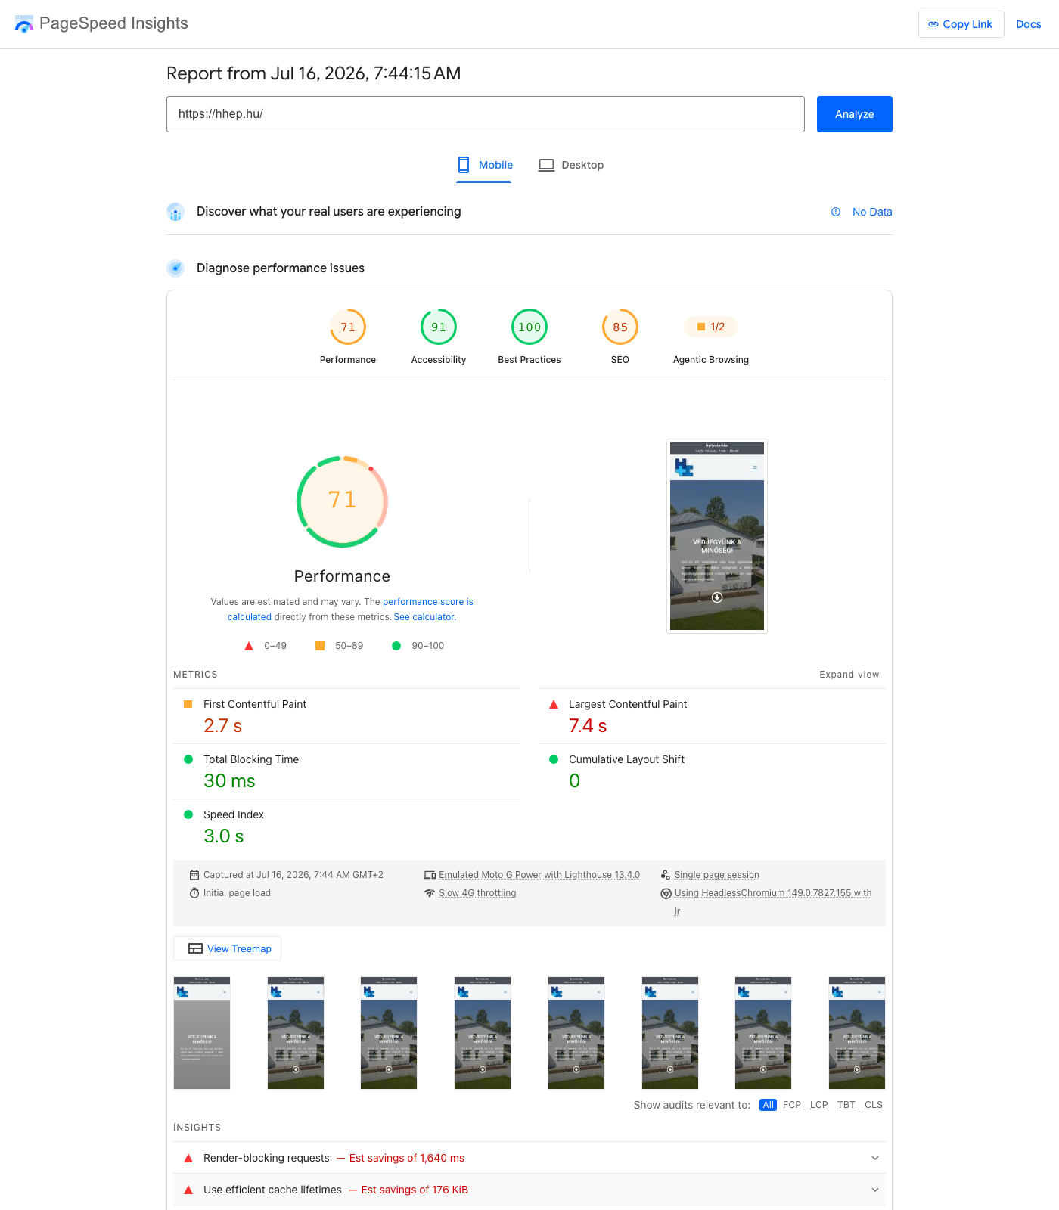The height and width of the screenshot is (1210, 1059).
Task: Switch to the Mobile tab
Action: pyautogui.click(x=484, y=165)
